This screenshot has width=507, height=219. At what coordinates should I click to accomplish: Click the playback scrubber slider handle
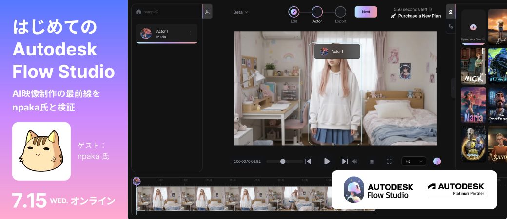click(x=283, y=161)
